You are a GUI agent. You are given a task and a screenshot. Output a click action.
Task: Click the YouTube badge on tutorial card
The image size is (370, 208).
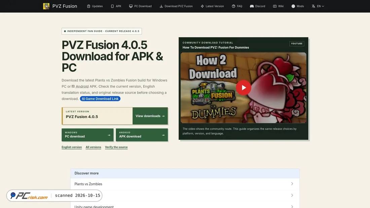(x=297, y=44)
